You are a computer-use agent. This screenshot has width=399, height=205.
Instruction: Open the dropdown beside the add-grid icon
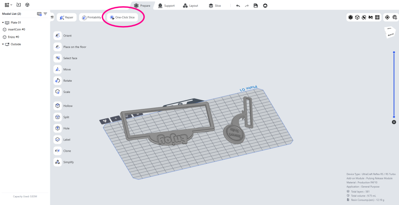pyautogui.click(x=12, y=5)
